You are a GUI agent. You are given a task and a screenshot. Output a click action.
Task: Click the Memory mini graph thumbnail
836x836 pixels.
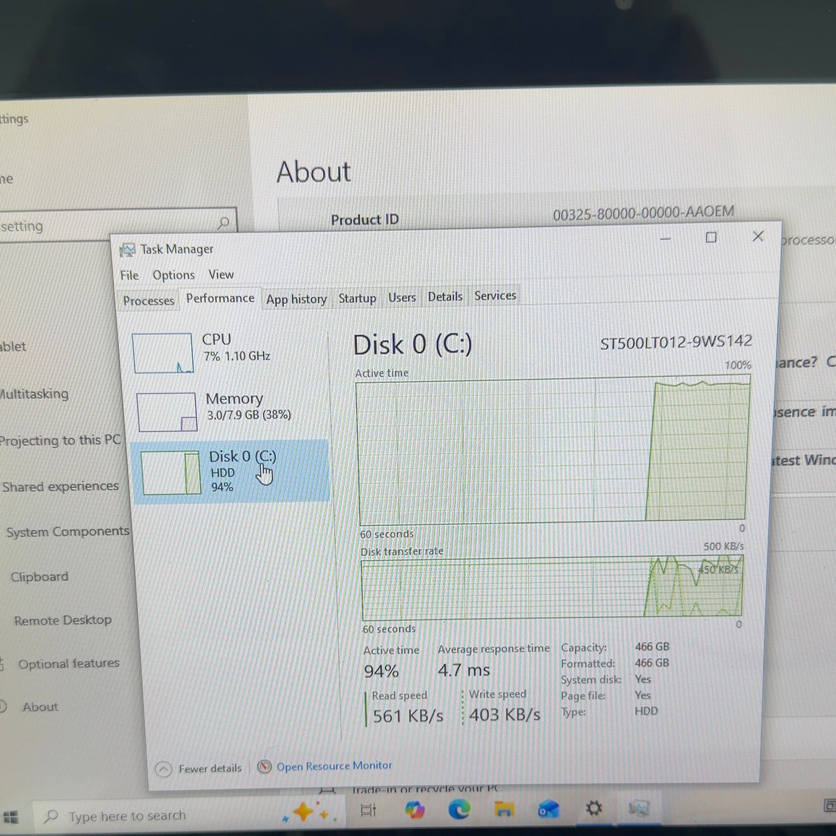pos(167,412)
